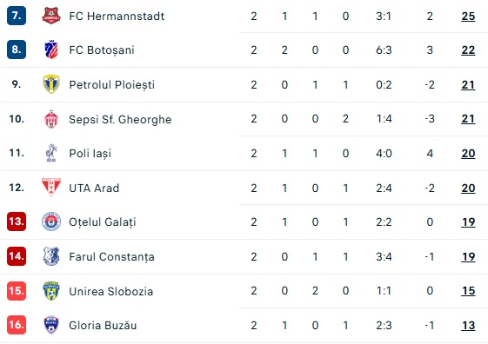This screenshot has width=488, height=344.
Task: Open the Oțelul Galați round crest
Action: 51,222
